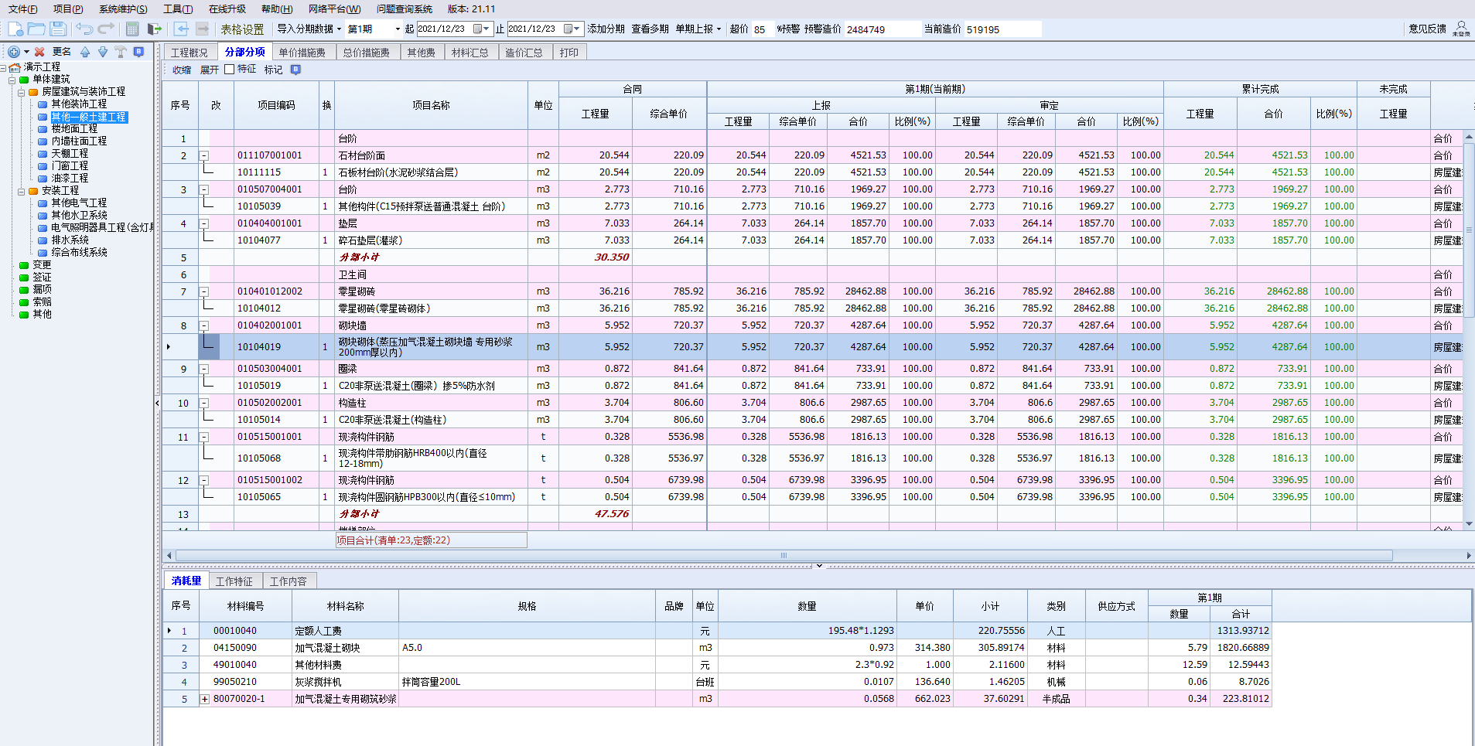Click the red X delete icon in tree toolbar
The height and width of the screenshot is (746, 1475).
pyautogui.click(x=39, y=52)
